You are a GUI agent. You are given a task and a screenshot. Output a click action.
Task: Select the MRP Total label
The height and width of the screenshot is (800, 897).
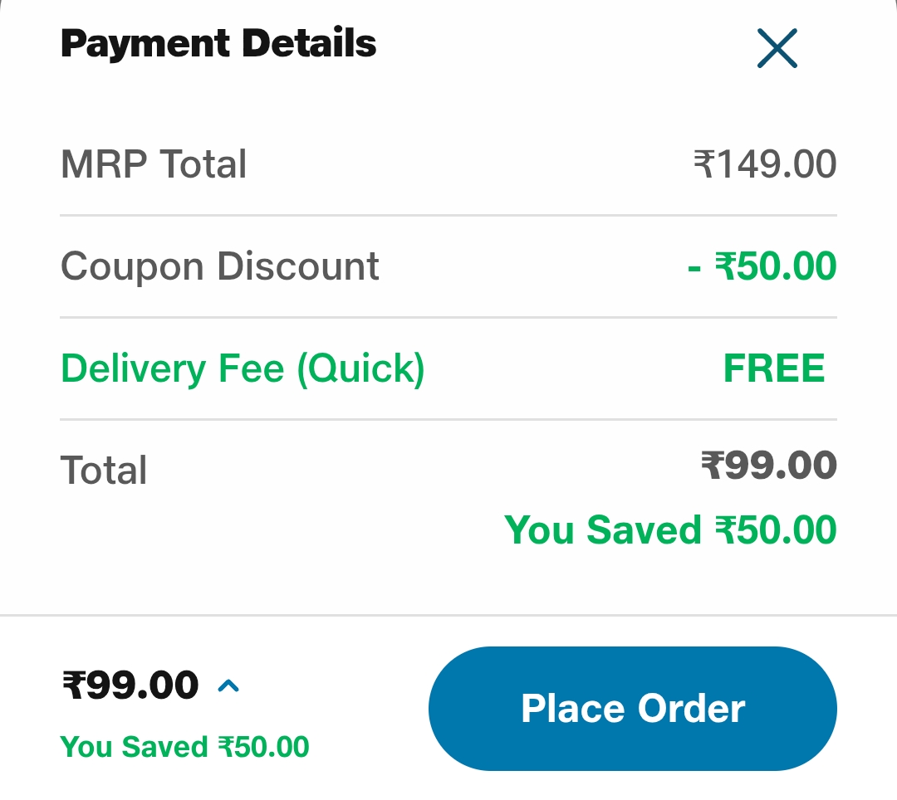tap(154, 164)
